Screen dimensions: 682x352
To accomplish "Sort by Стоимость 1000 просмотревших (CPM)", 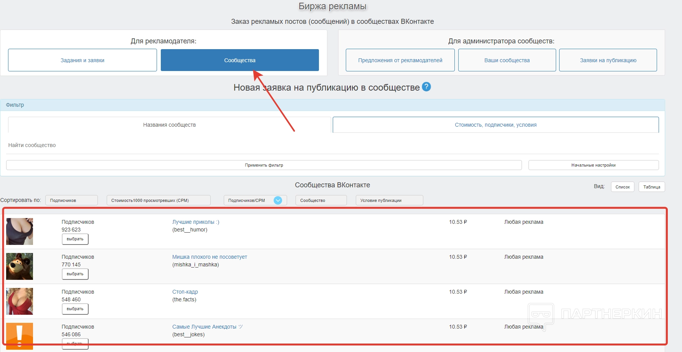I will pos(158,200).
